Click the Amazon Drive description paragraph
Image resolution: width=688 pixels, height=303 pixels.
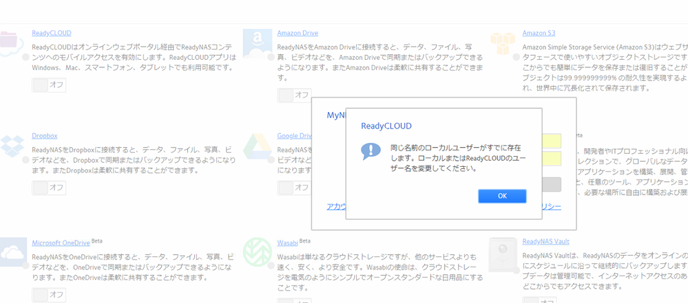point(380,62)
